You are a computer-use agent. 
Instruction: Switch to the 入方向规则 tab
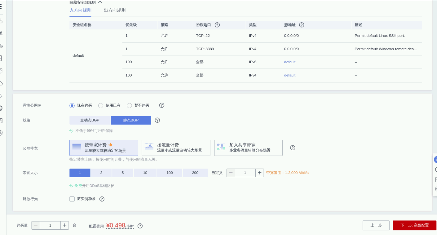[x=80, y=10]
